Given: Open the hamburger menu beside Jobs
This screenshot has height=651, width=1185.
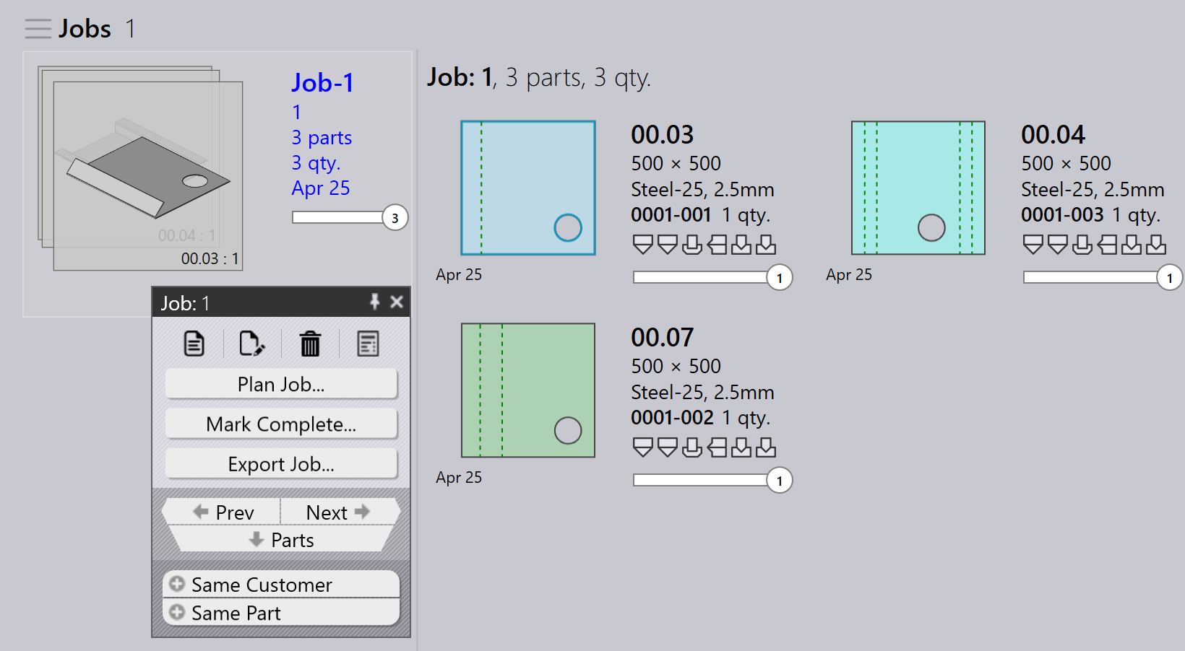Looking at the screenshot, I should (x=38, y=29).
